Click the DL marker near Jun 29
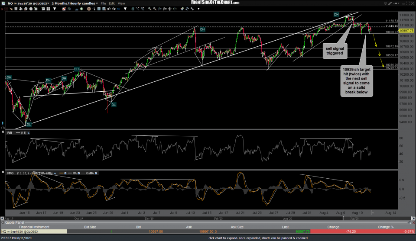This screenshot has height=241, width=416. pos(114,105)
